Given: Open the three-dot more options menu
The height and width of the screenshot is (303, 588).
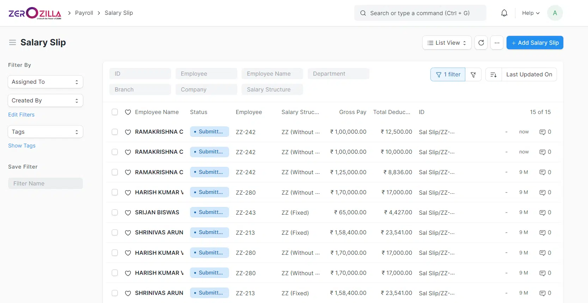Looking at the screenshot, I should (497, 43).
